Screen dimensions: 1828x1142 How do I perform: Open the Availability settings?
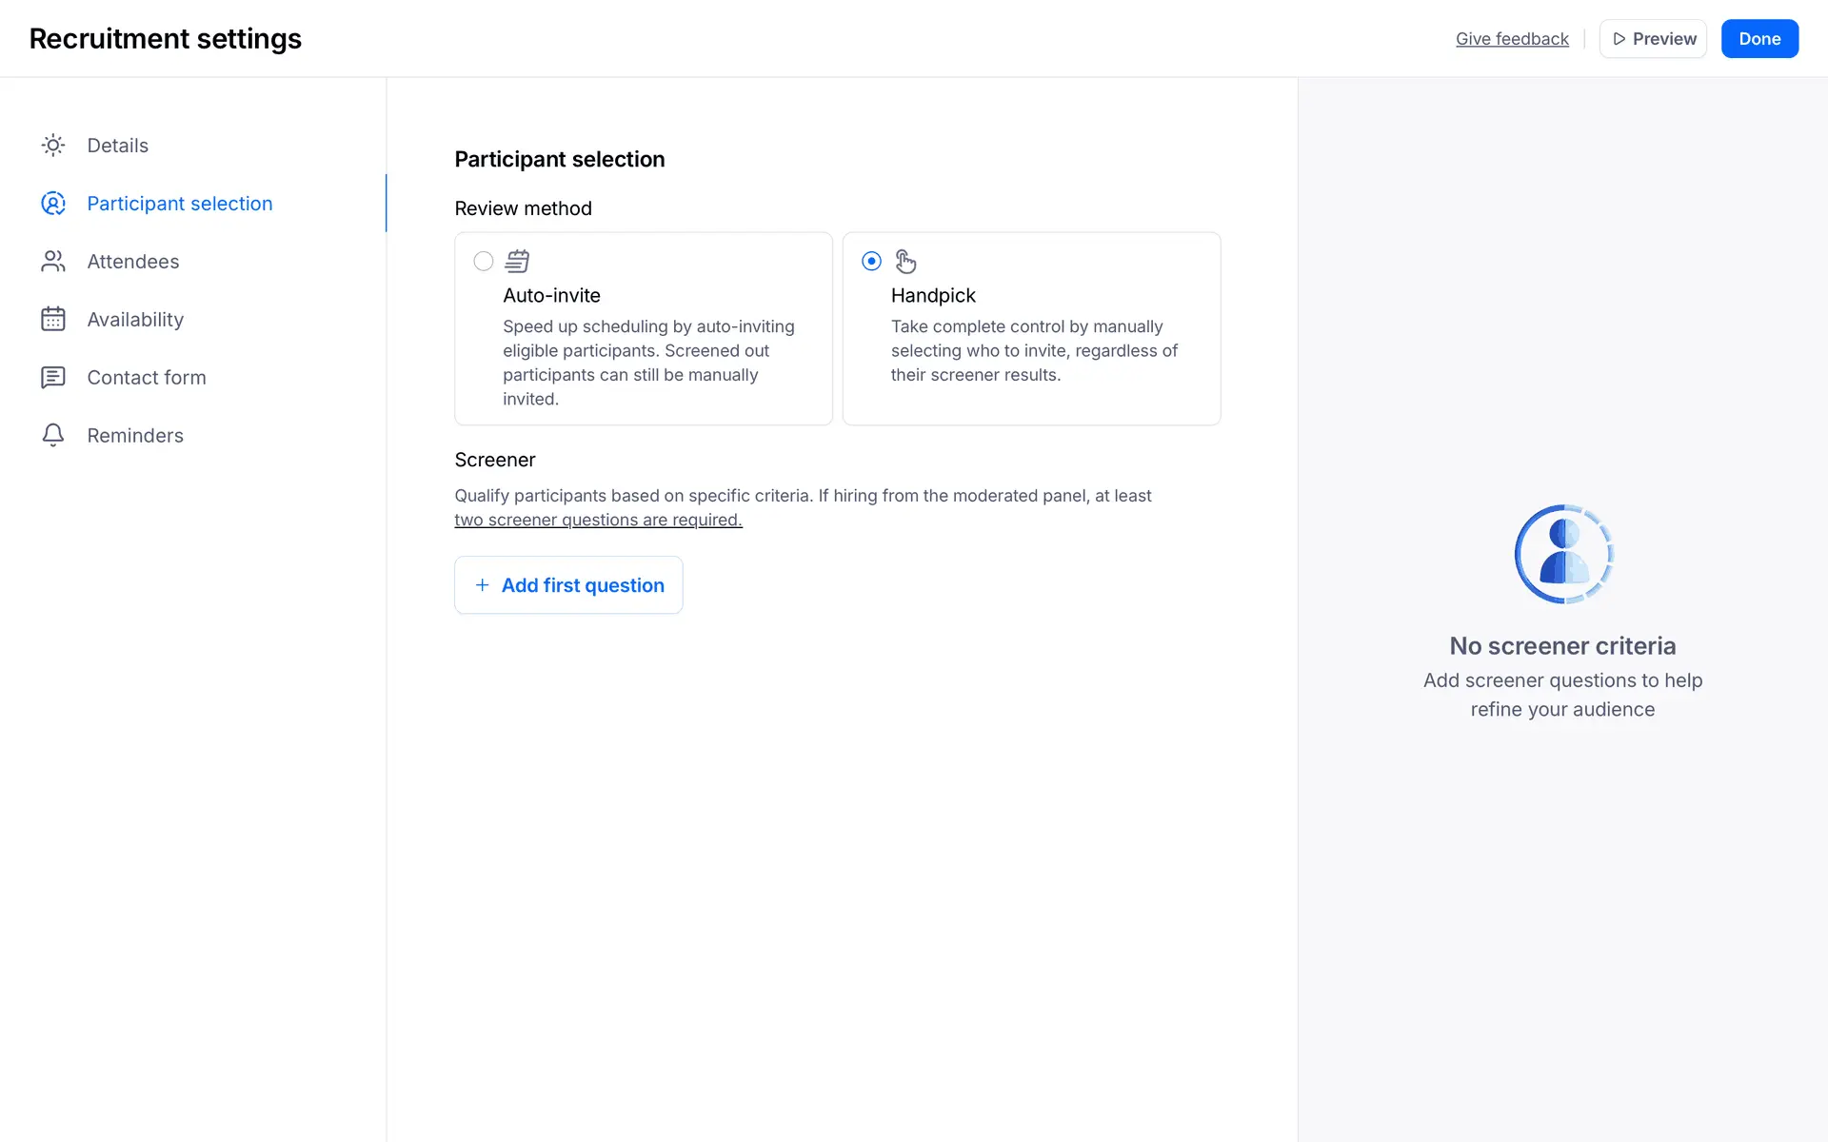[135, 320]
